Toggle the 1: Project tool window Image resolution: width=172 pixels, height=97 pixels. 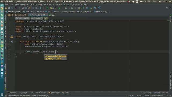[6, 19]
